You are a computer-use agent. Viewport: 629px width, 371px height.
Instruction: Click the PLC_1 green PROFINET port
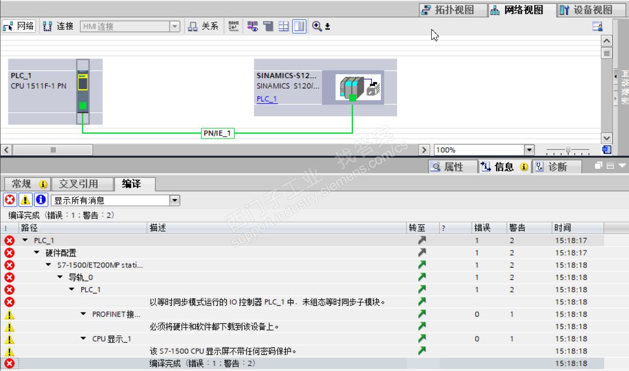pos(83,106)
